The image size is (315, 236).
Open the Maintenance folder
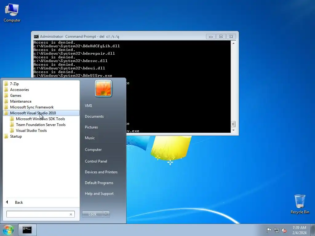(x=41, y=101)
